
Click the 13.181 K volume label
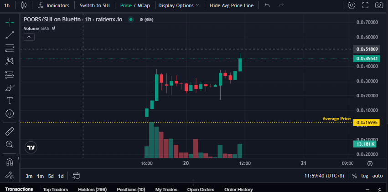coord(365,144)
